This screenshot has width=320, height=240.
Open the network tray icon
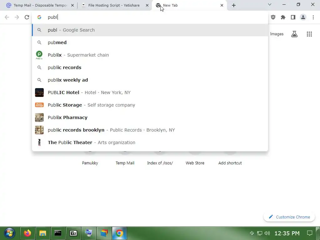(260, 233)
